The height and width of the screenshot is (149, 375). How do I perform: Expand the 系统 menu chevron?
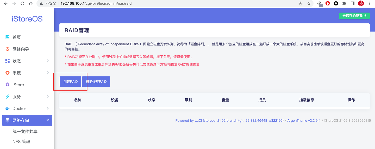pyautogui.click(x=48, y=73)
